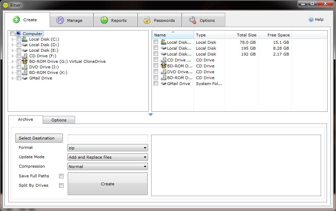Expand the Local Disk (E:) tree node
Image resolution: width=336 pixels, height=211 pixels.
pyautogui.click(x=13, y=51)
